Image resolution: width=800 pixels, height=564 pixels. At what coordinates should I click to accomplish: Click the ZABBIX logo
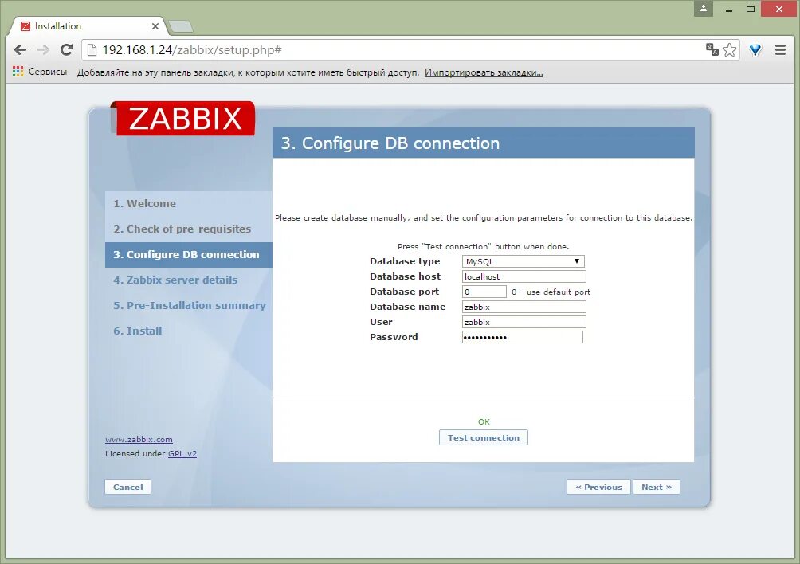(x=183, y=119)
